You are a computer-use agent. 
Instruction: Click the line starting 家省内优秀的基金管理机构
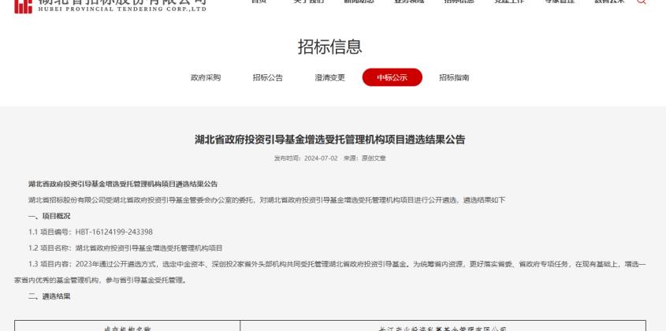100,281
